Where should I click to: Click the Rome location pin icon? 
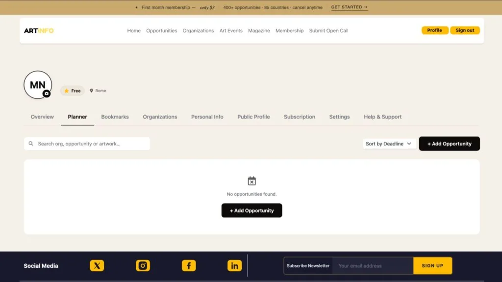pos(92,91)
